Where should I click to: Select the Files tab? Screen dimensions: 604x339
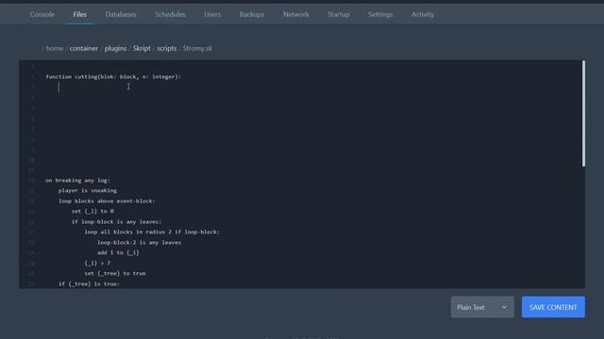click(x=79, y=14)
